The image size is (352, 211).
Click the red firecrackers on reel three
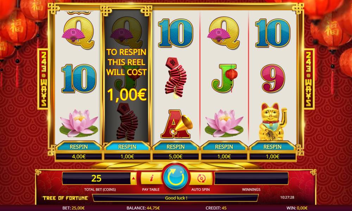176,78
